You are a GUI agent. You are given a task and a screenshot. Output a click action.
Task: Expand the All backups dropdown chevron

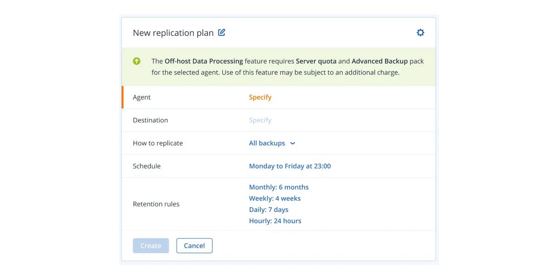pyautogui.click(x=292, y=143)
